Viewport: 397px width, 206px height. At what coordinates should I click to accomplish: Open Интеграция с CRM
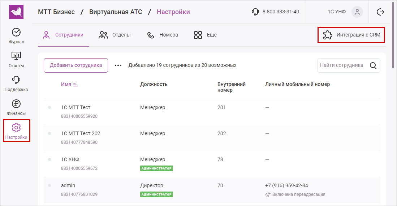point(351,35)
